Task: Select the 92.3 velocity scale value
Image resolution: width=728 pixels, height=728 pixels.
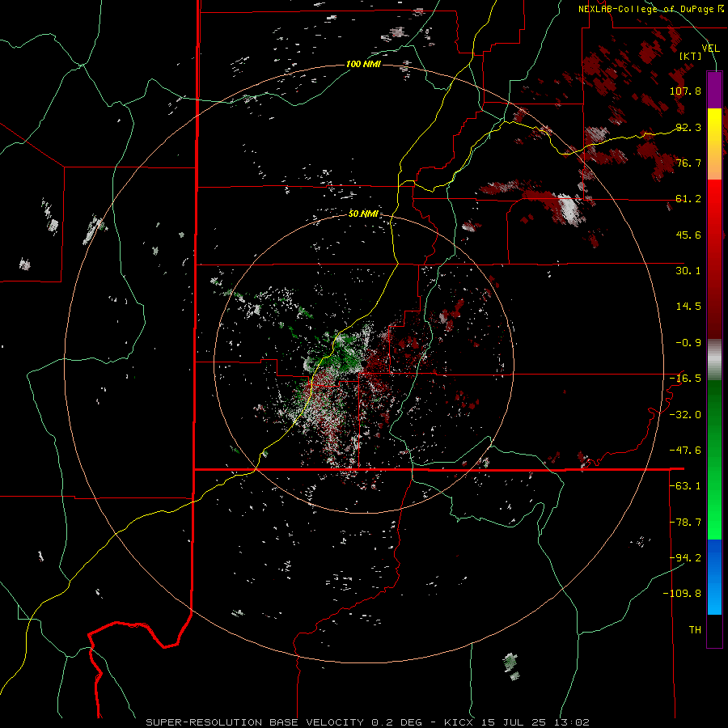Action: pos(688,127)
